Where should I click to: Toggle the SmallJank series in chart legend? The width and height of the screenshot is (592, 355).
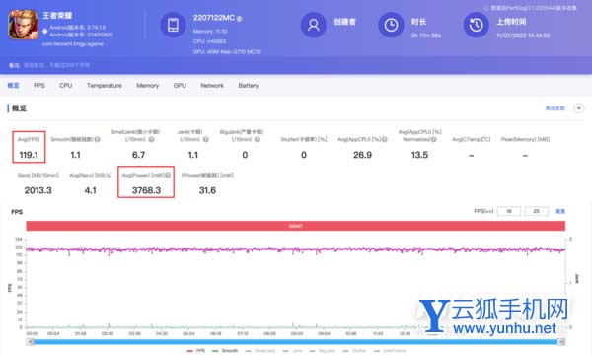coord(260,351)
